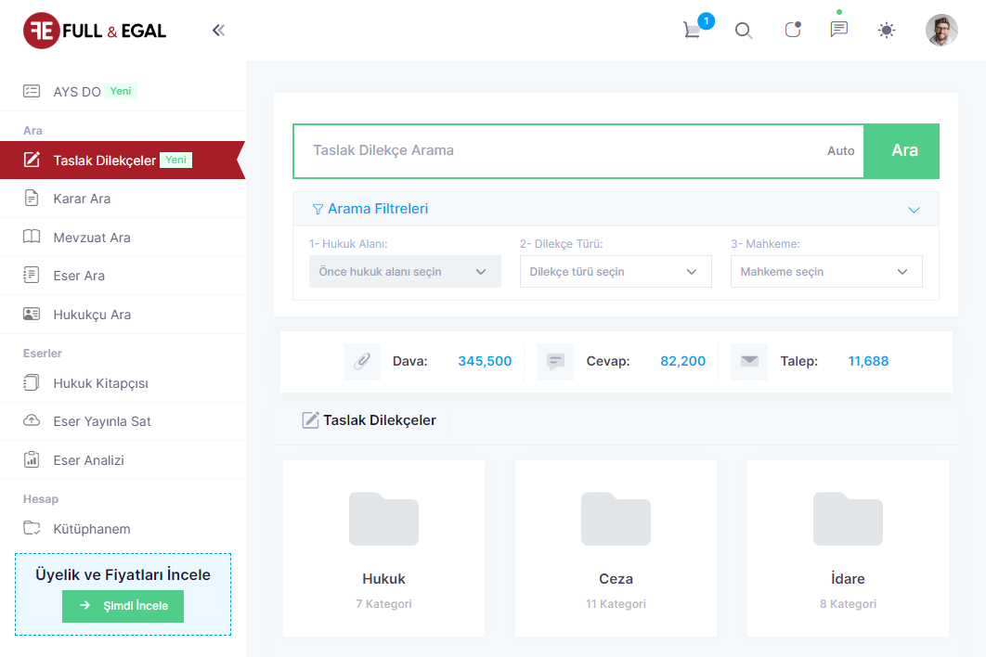Image resolution: width=986 pixels, height=657 pixels.
Task: Open the Ceza folder card
Action: [616, 548]
